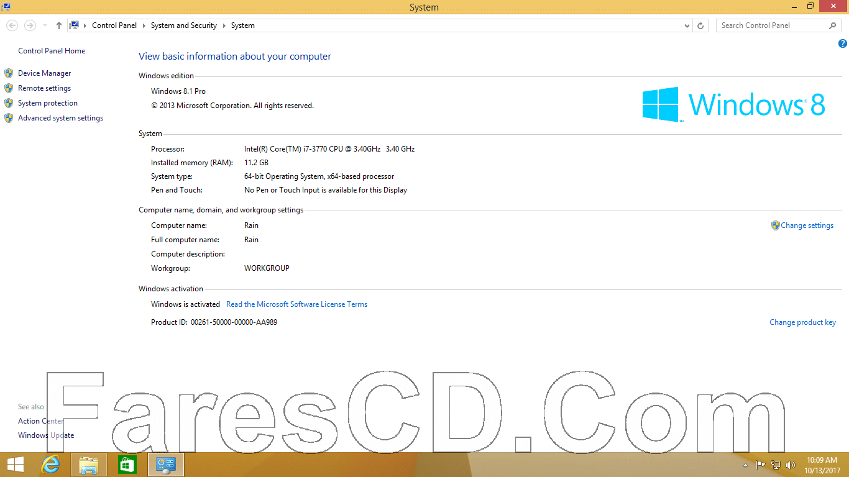This screenshot has width=849, height=477.
Task: Click the Forward navigation arrow
Action: pos(30,25)
